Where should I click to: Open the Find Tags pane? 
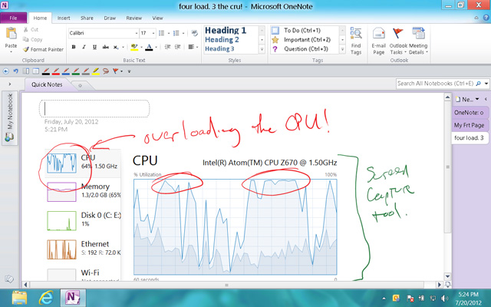356,41
